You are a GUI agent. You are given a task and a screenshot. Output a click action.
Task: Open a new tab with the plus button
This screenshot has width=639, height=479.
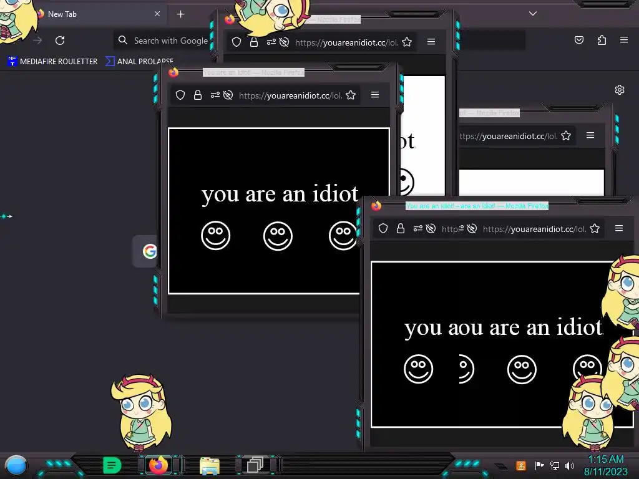[180, 14]
